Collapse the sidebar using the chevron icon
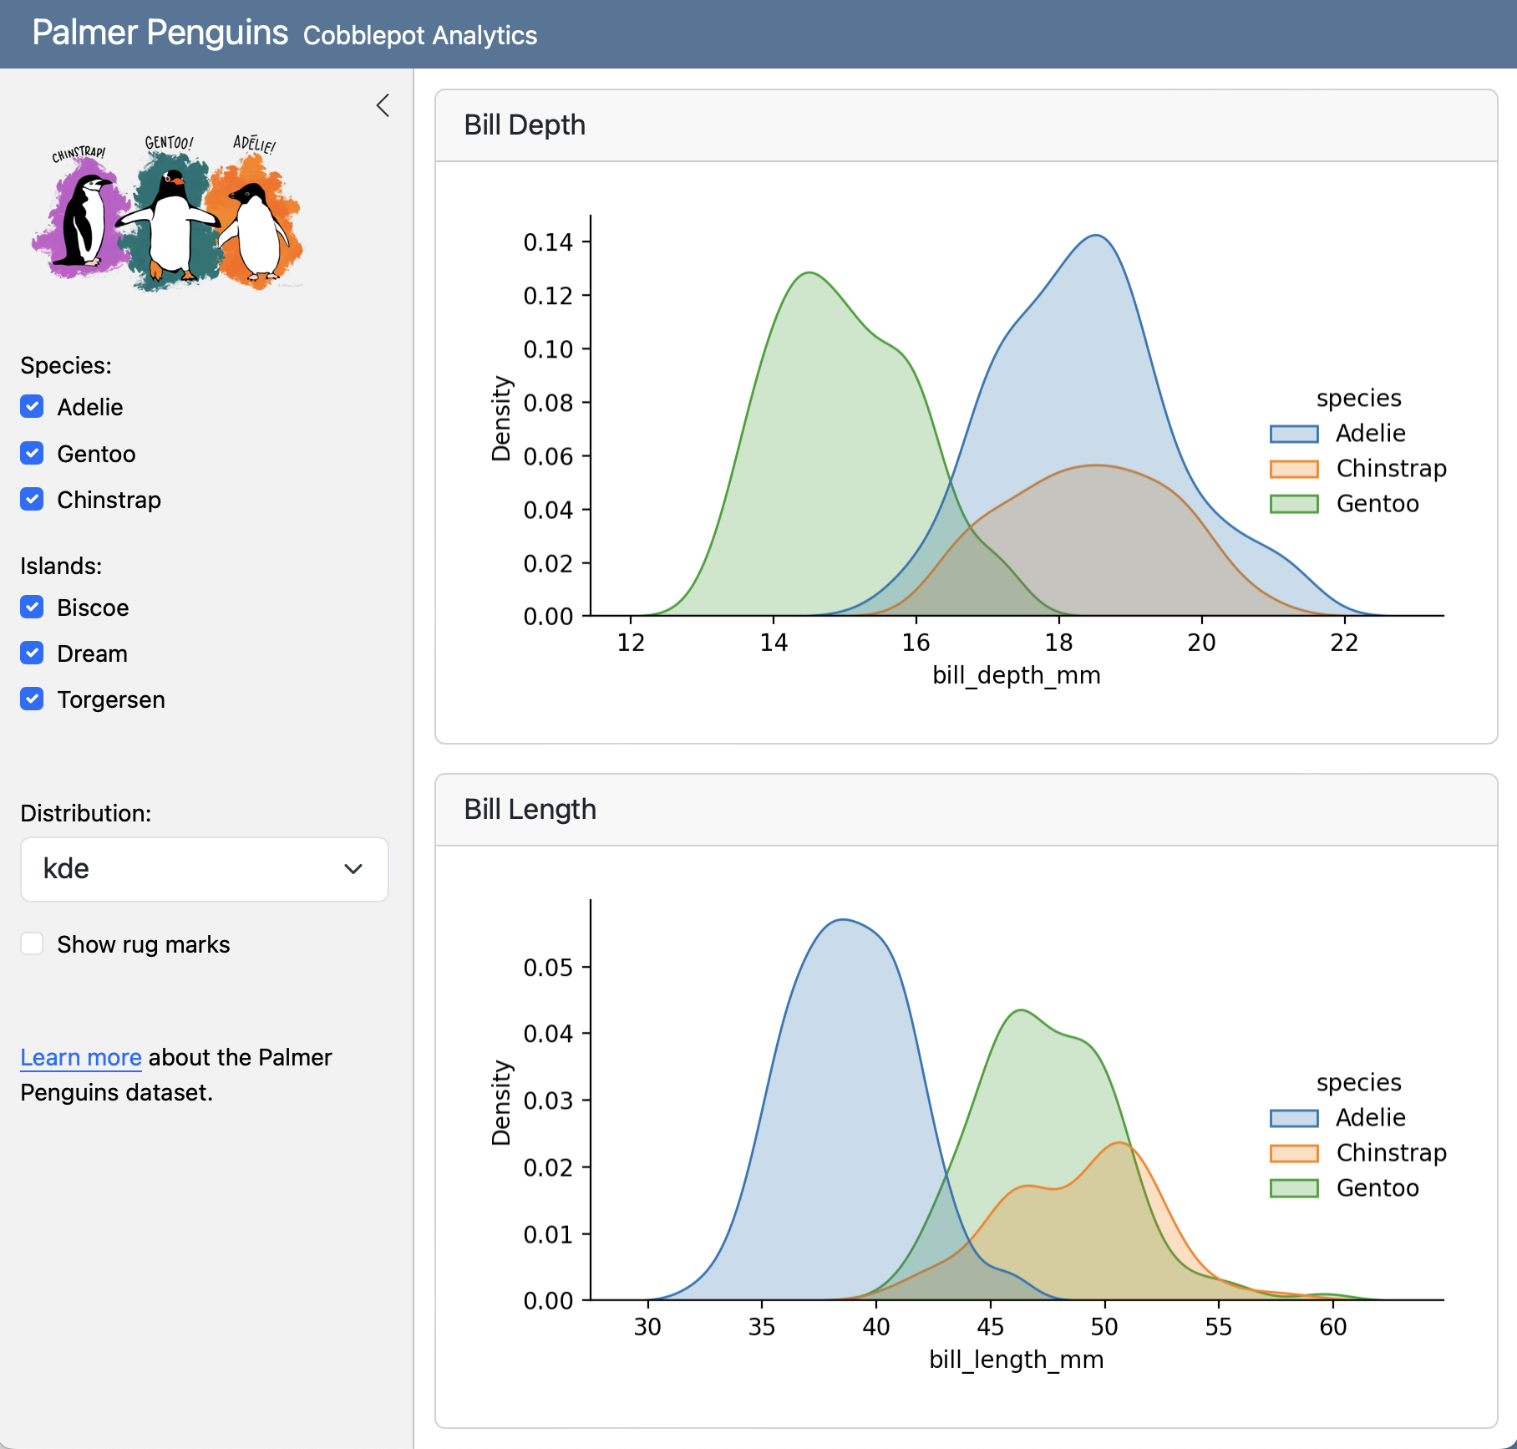The width and height of the screenshot is (1517, 1449). coord(383,105)
